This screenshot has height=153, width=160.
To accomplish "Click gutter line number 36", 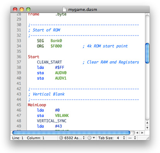I will pos(19,57).
